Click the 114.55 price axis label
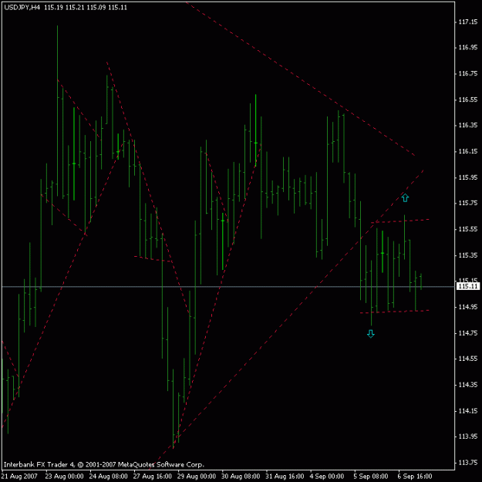This screenshot has width=482, height=482. (468, 359)
